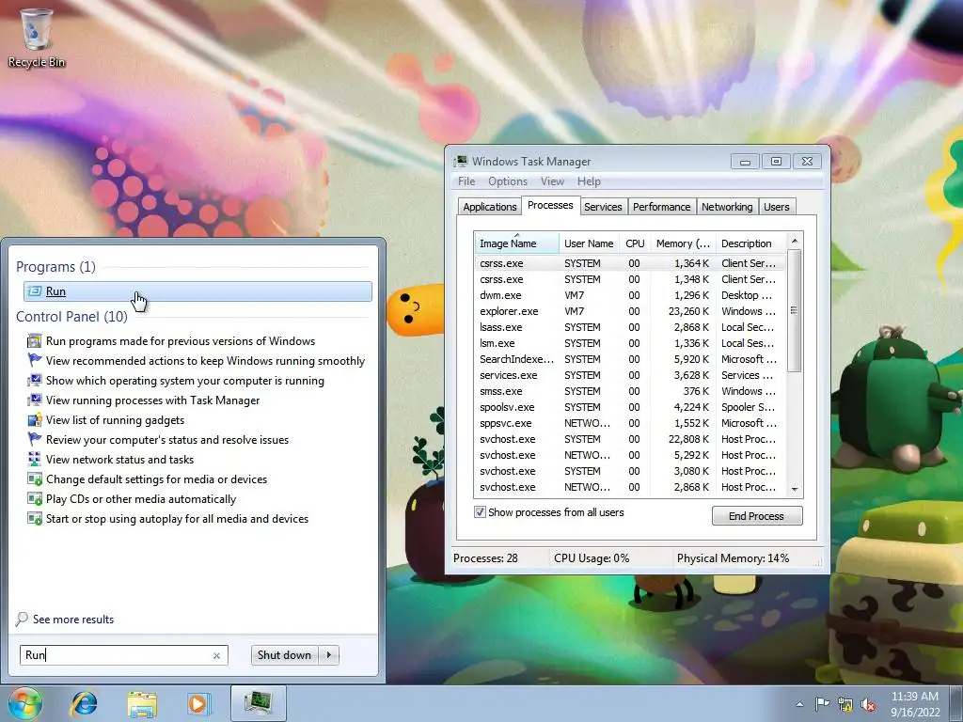Click the clock showing 11:39 AM

(914, 697)
